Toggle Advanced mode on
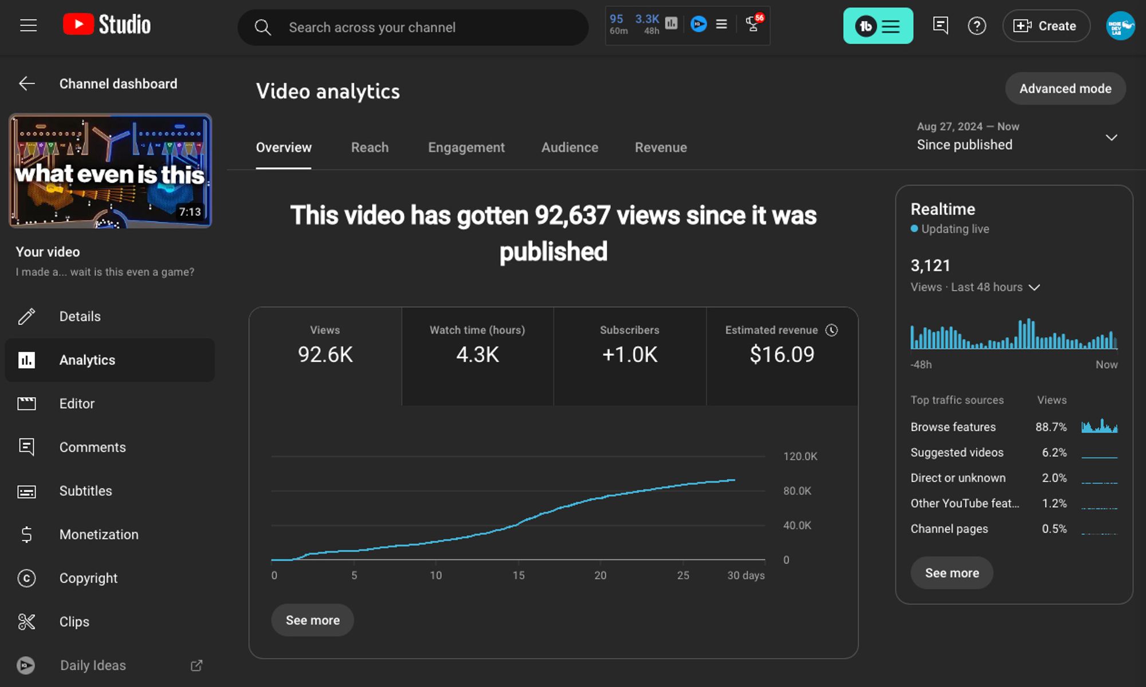Viewport: 1146px width, 687px height. (x=1065, y=88)
